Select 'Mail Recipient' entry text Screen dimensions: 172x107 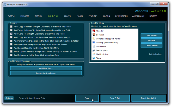click(x=102, y=54)
